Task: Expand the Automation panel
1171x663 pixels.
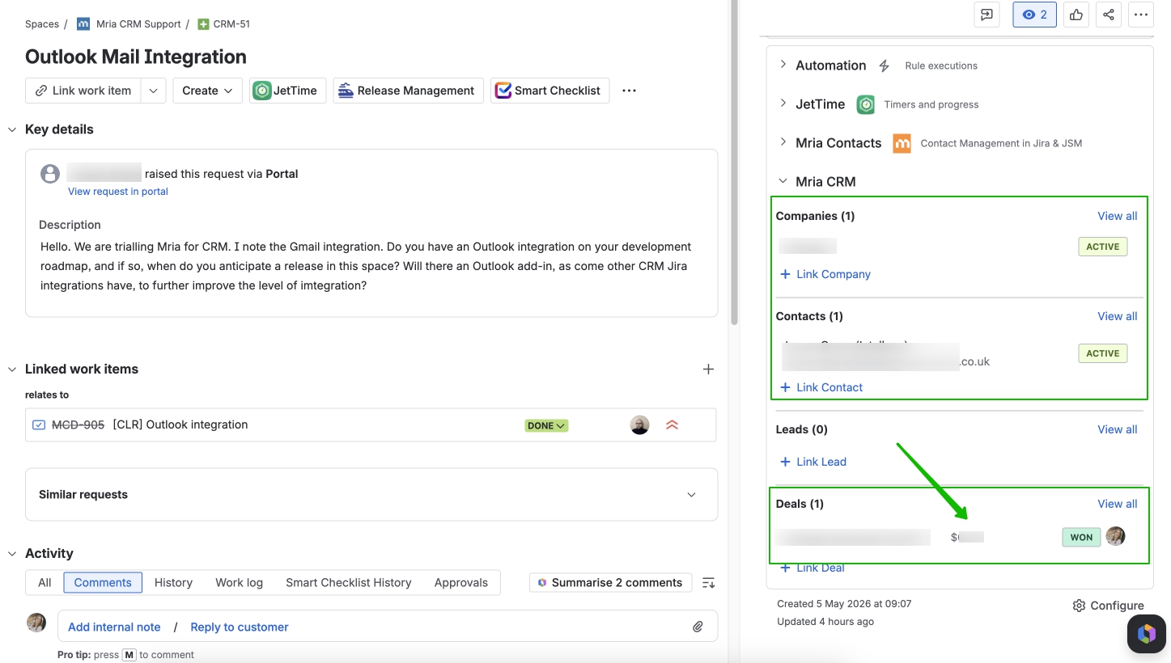Action: click(x=783, y=65)
